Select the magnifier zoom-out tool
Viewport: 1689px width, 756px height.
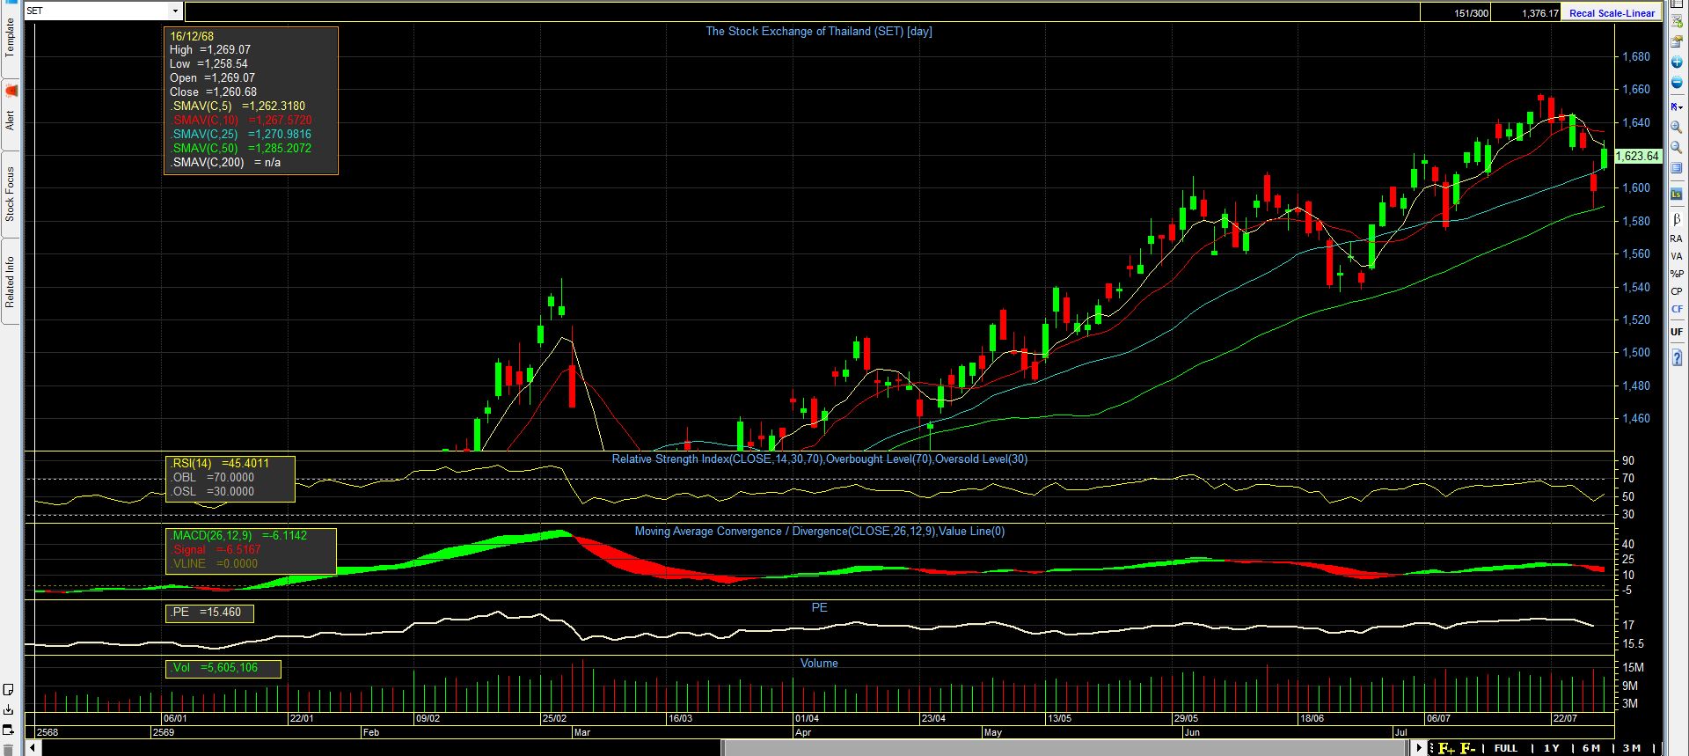coord(1677,148)
